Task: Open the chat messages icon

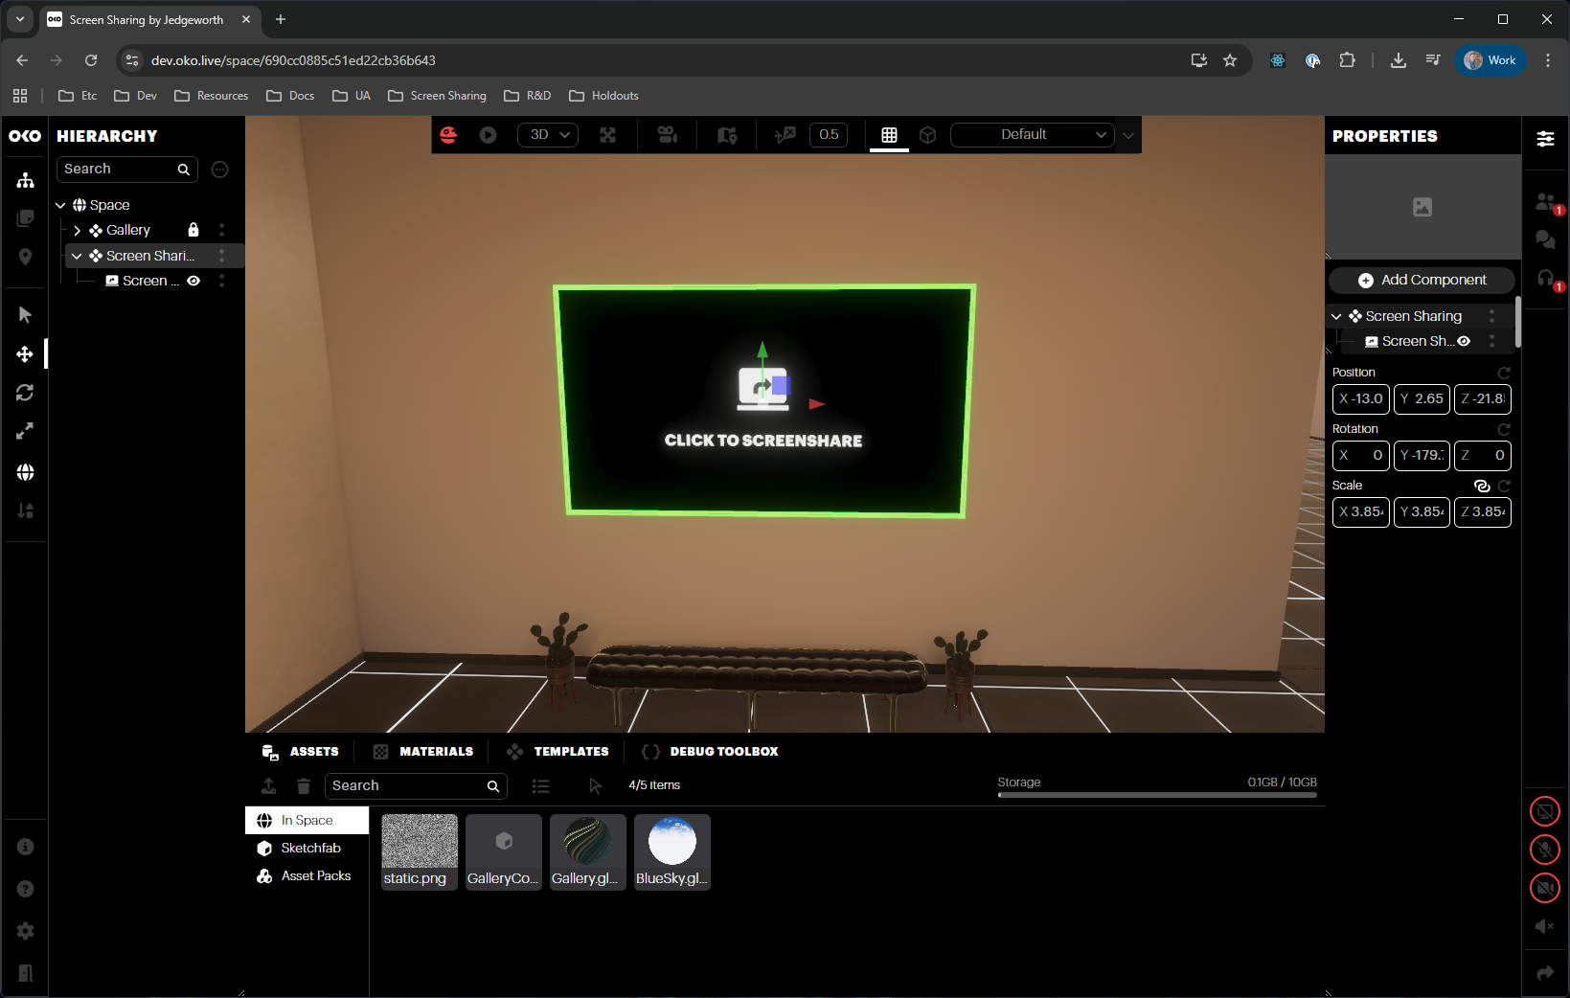Action: pyautogui.click(x=1544, y=239)
